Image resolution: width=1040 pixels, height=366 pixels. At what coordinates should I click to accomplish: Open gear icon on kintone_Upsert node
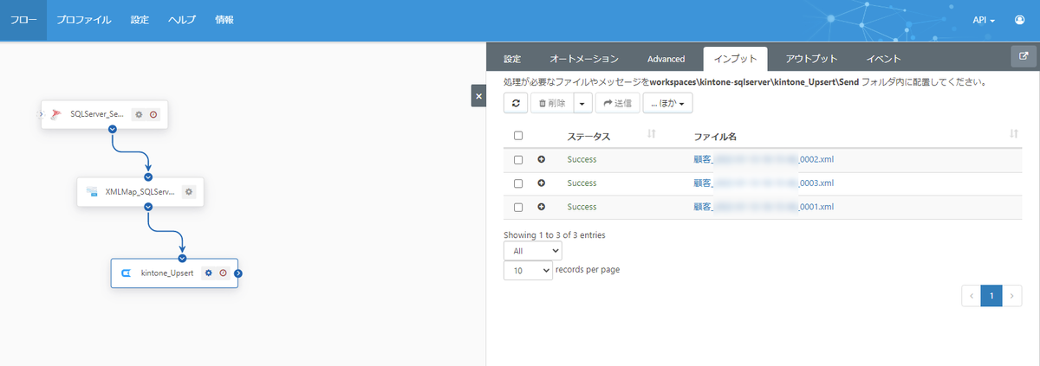click(208, 273)
